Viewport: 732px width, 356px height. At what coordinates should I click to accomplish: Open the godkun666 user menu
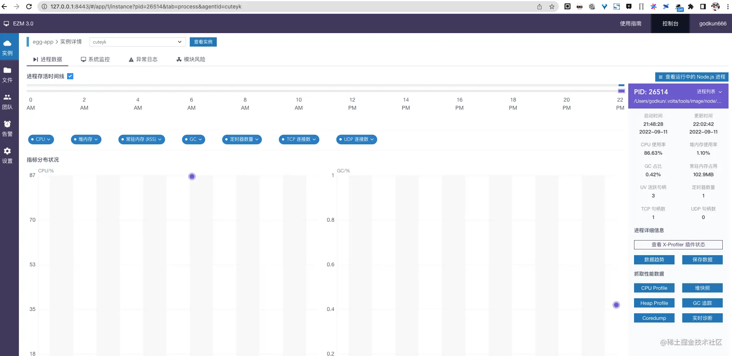click(x=713, y=23)
